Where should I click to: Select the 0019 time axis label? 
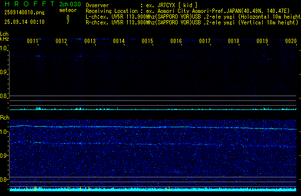click(262, 41)
